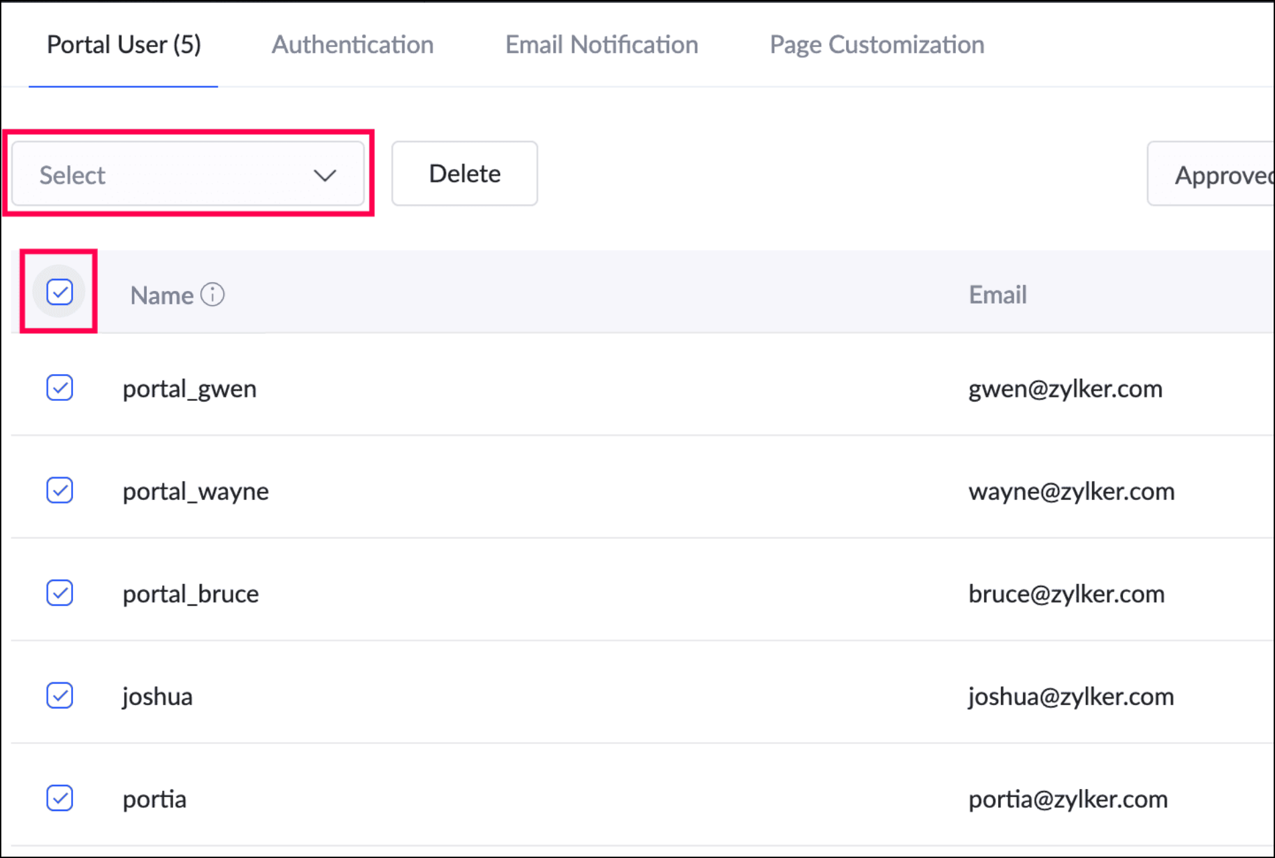1275x858 pixels.
Task: Click the portia user name
Action: click(154, 799)
